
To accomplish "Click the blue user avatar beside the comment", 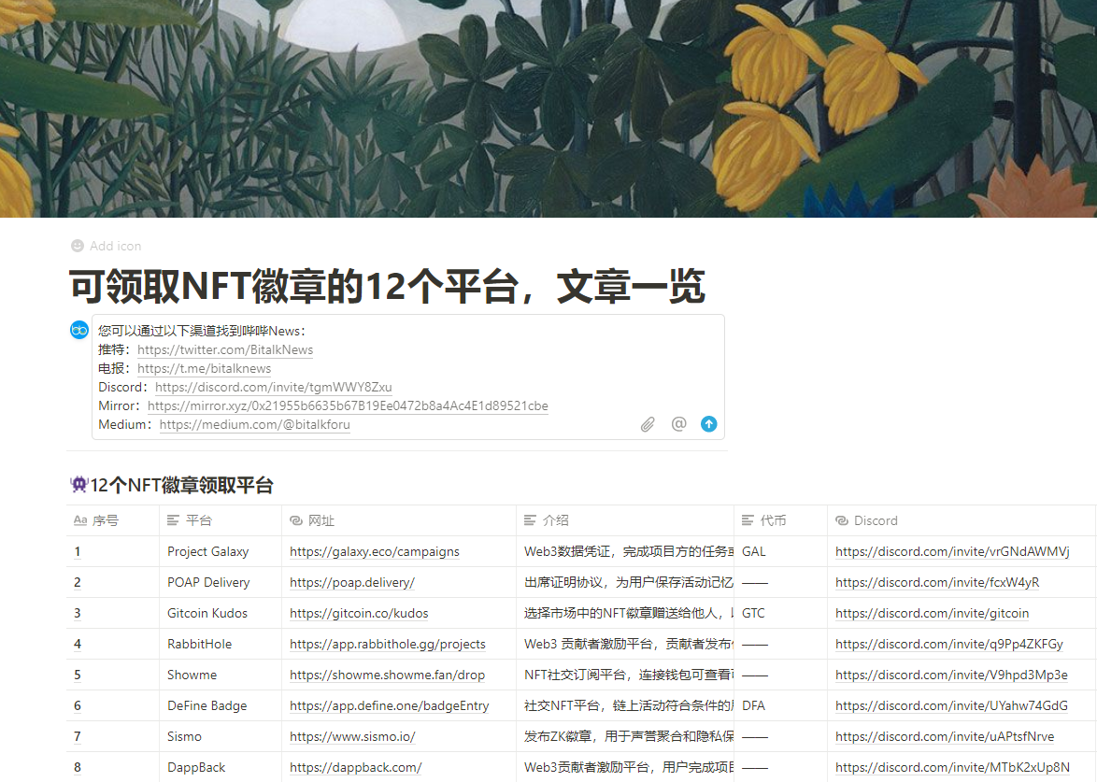I will click(79, 330).
